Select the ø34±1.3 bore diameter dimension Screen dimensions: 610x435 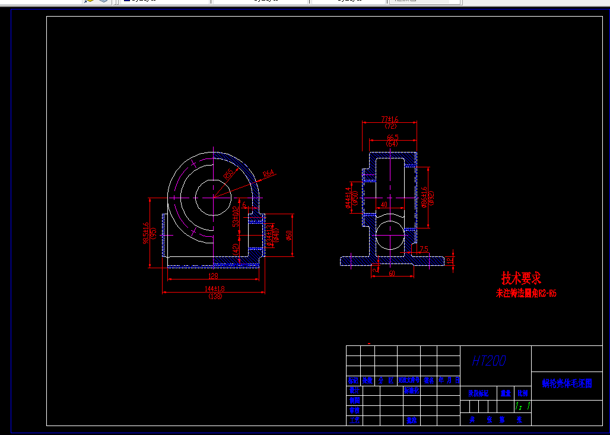click(x=269, y=235)
